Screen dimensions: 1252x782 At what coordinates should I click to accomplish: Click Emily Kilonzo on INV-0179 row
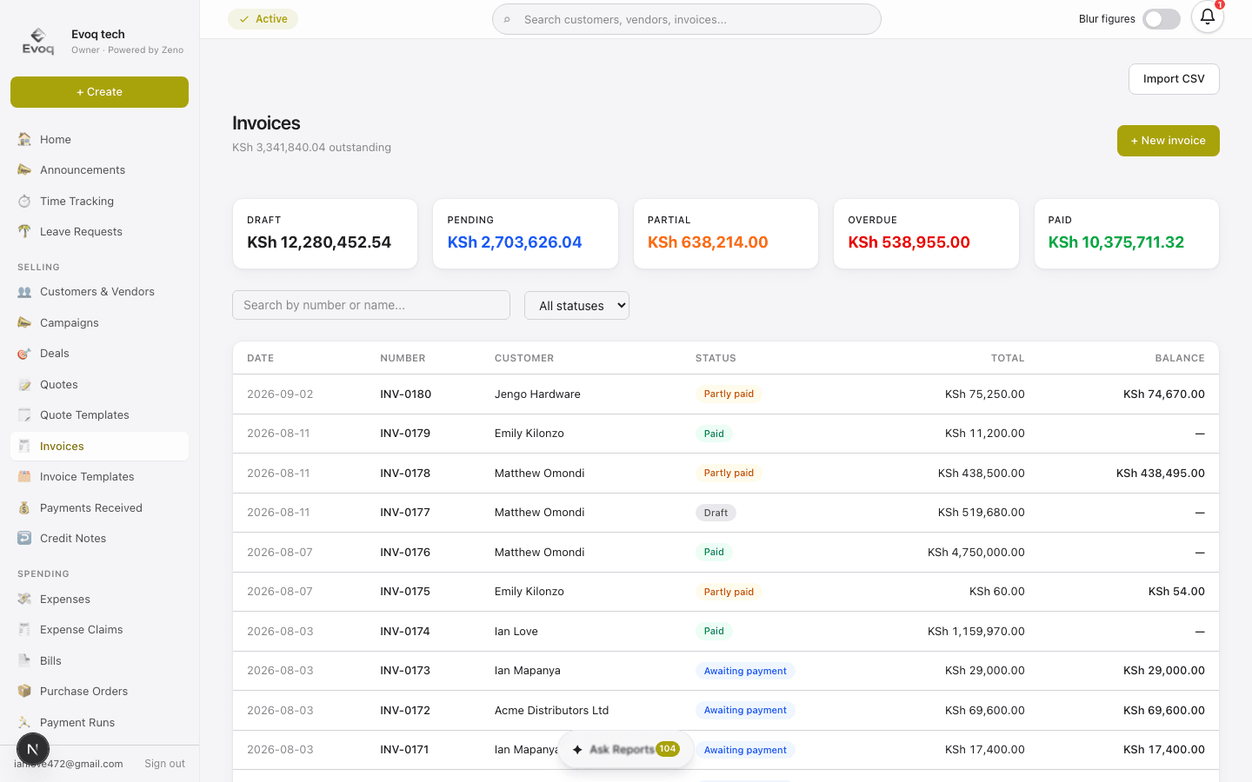529,434
